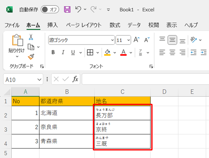The height and width of the screenshot is (158, 209).
Task: Click the orientation text-angle icon
Action: (x=194, y=40)
